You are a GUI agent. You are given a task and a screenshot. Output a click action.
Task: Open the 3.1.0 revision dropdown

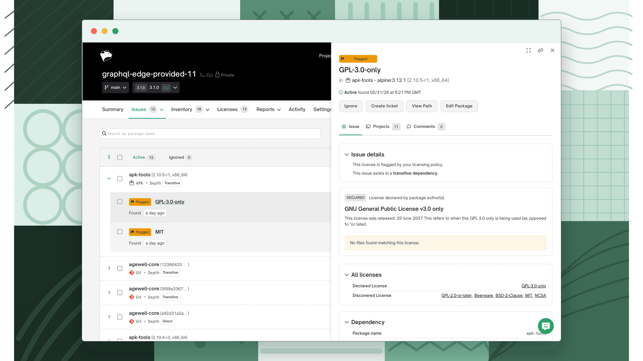coord(156,88)
